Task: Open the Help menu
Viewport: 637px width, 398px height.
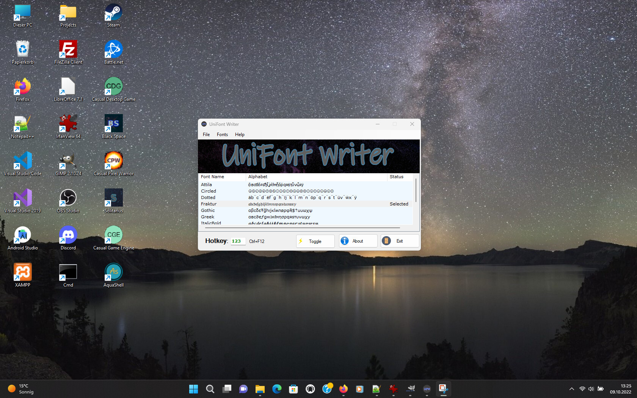Action: (239, 134)
